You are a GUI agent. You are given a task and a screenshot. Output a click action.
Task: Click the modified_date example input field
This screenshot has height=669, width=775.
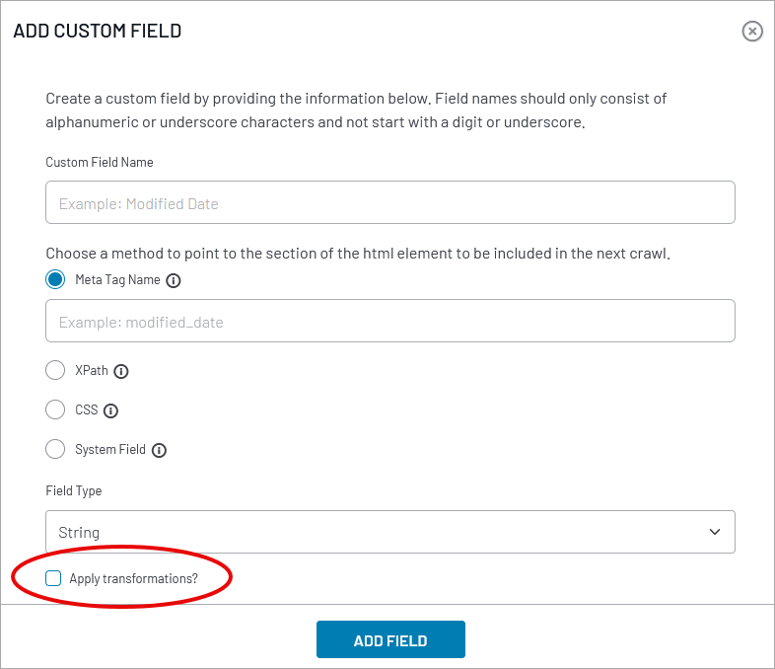tap(389, 321)
